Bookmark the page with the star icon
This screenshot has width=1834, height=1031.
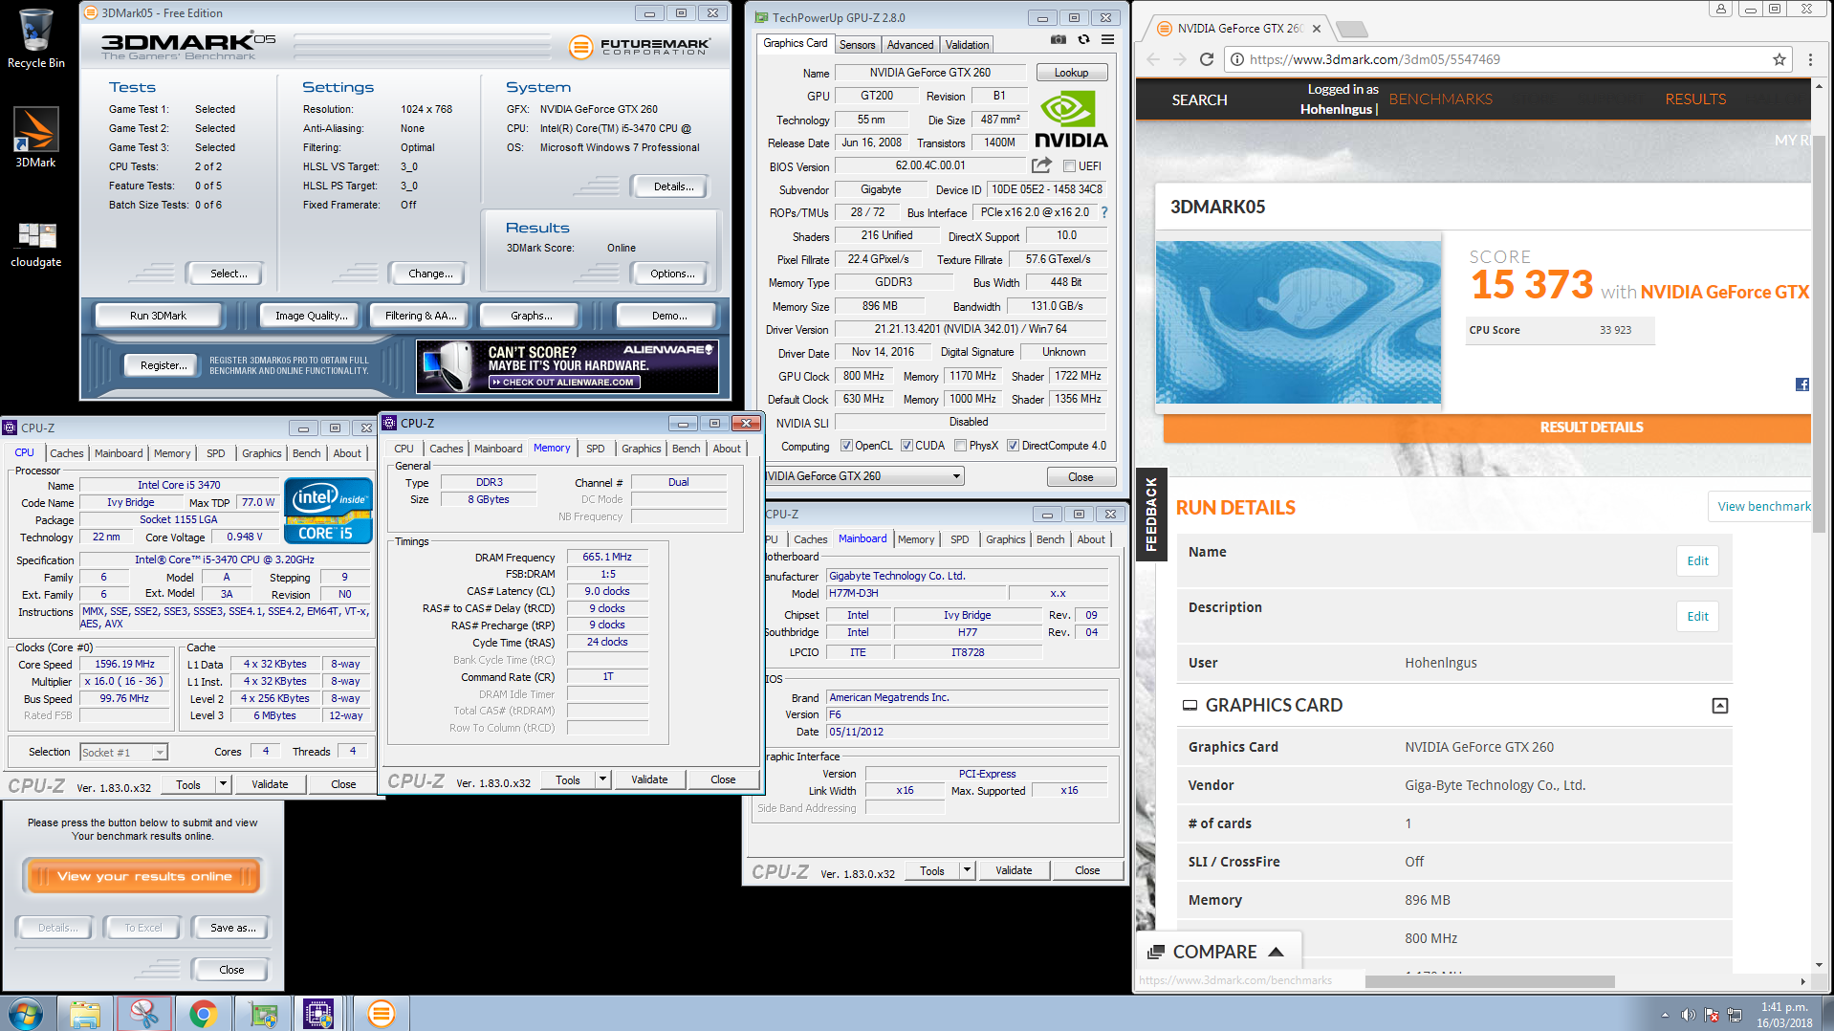1779,59
